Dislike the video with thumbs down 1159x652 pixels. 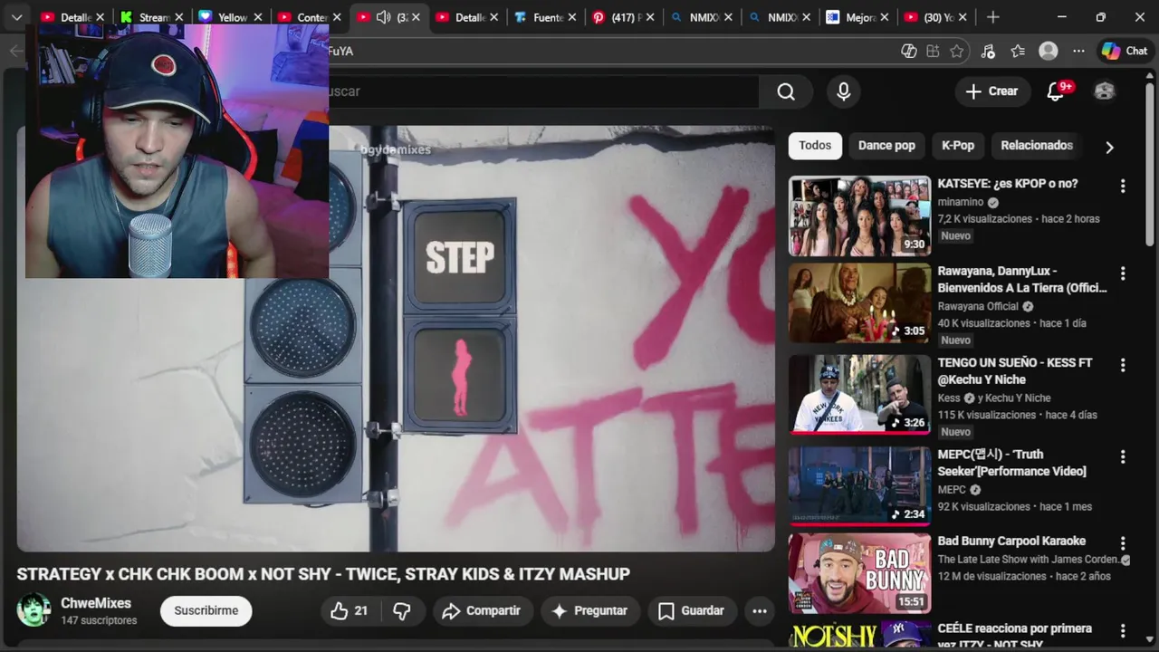coord(402,611)
